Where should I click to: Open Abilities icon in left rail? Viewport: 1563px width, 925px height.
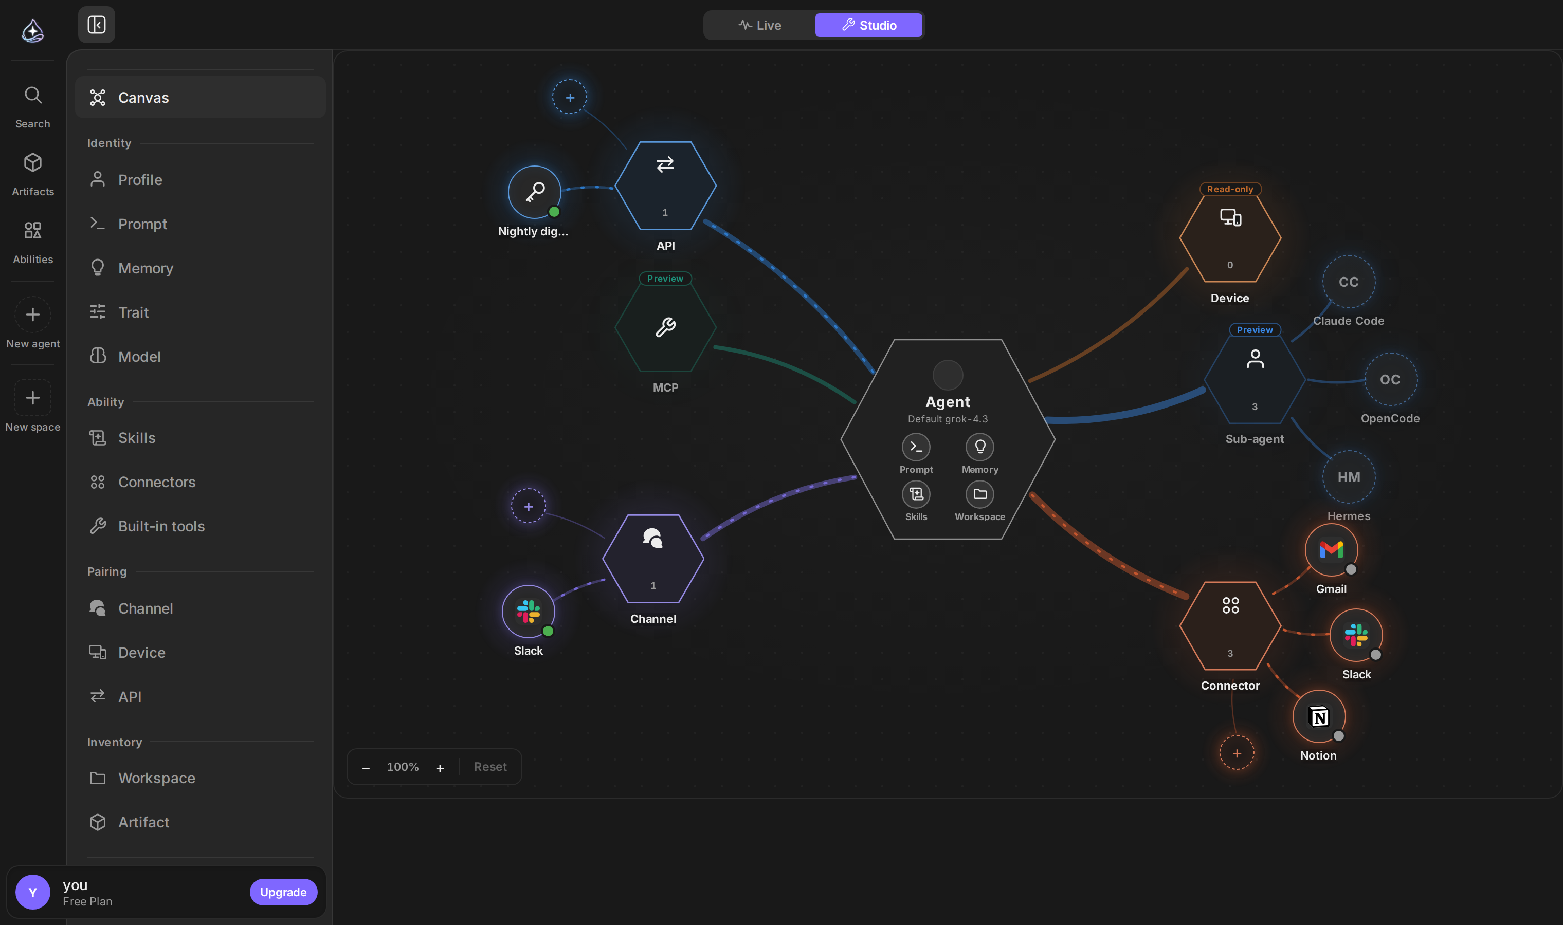[x=32, y=231]
